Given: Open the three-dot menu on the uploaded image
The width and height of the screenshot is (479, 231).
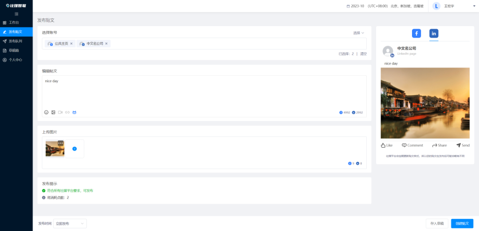Looking at the screenshot, I should [61, 143].
